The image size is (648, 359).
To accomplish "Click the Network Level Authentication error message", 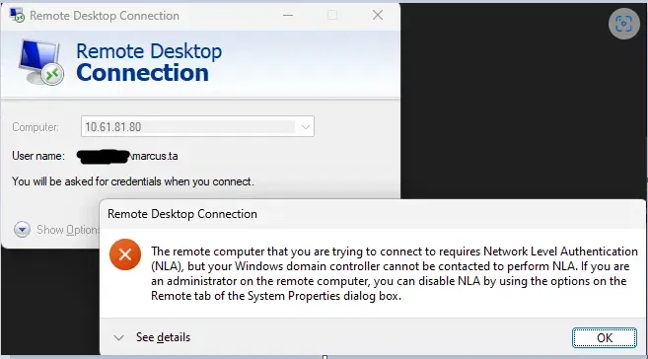I will [395, 273].
